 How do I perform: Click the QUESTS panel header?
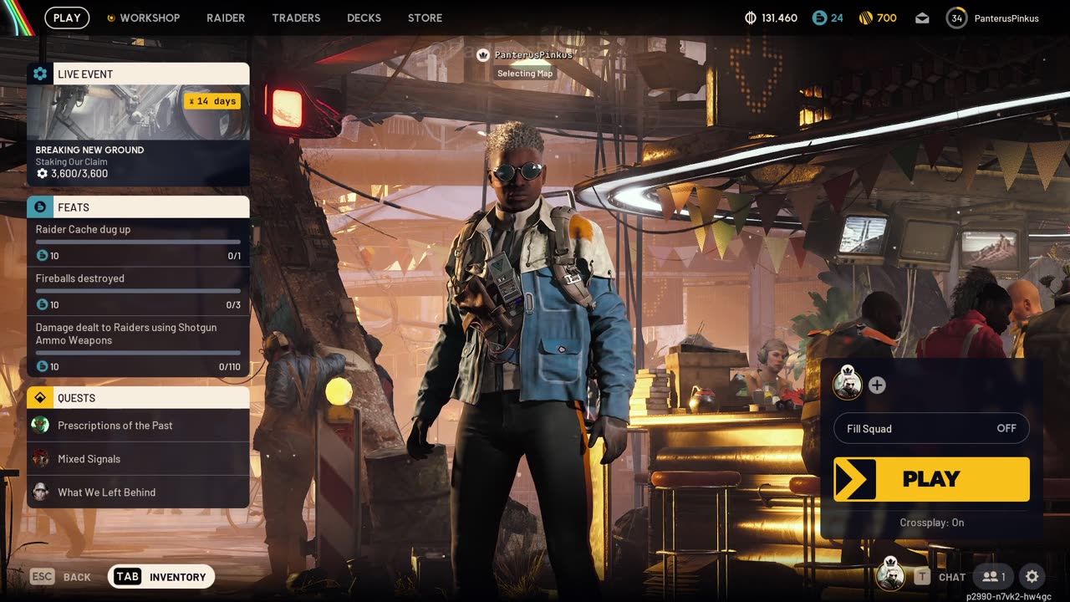coord(138,397)
